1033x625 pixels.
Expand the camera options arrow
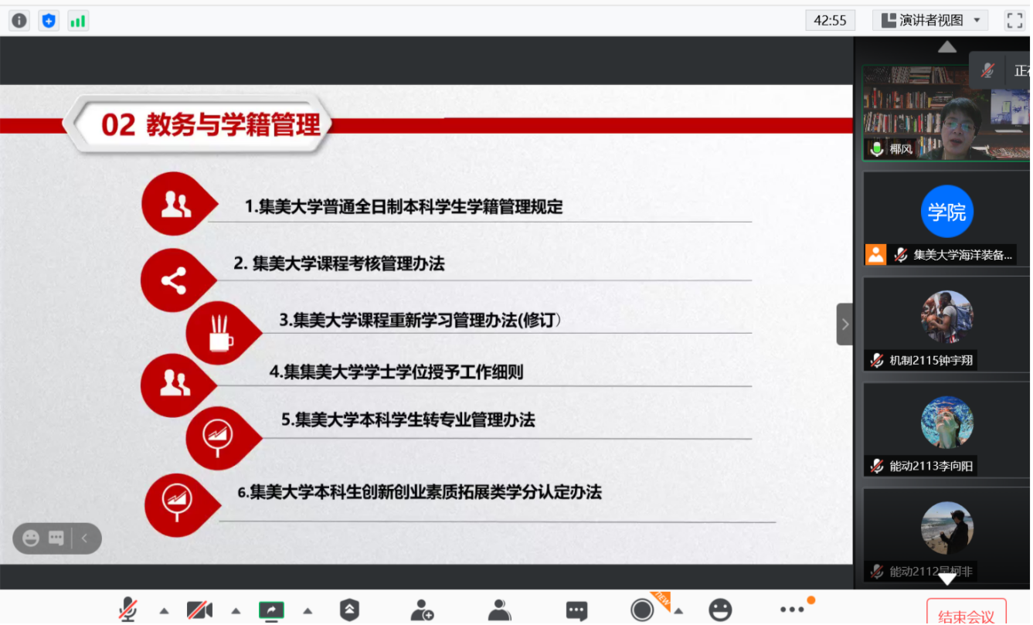[x=236, y=611]
